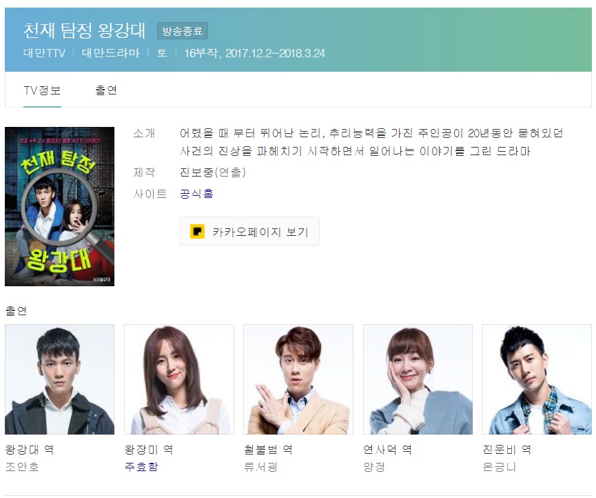Open actress 주효함 profile link
The height and width of the screenshot is (498, 596).
(x=141, y=466)
